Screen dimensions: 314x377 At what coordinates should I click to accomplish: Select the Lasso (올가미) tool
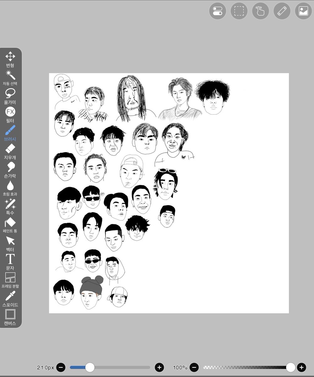point(10,96)
